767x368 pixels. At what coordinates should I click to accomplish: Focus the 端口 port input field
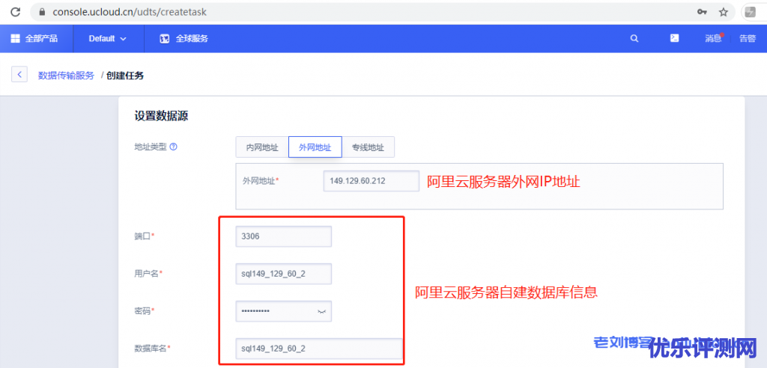tap(283, 236)
